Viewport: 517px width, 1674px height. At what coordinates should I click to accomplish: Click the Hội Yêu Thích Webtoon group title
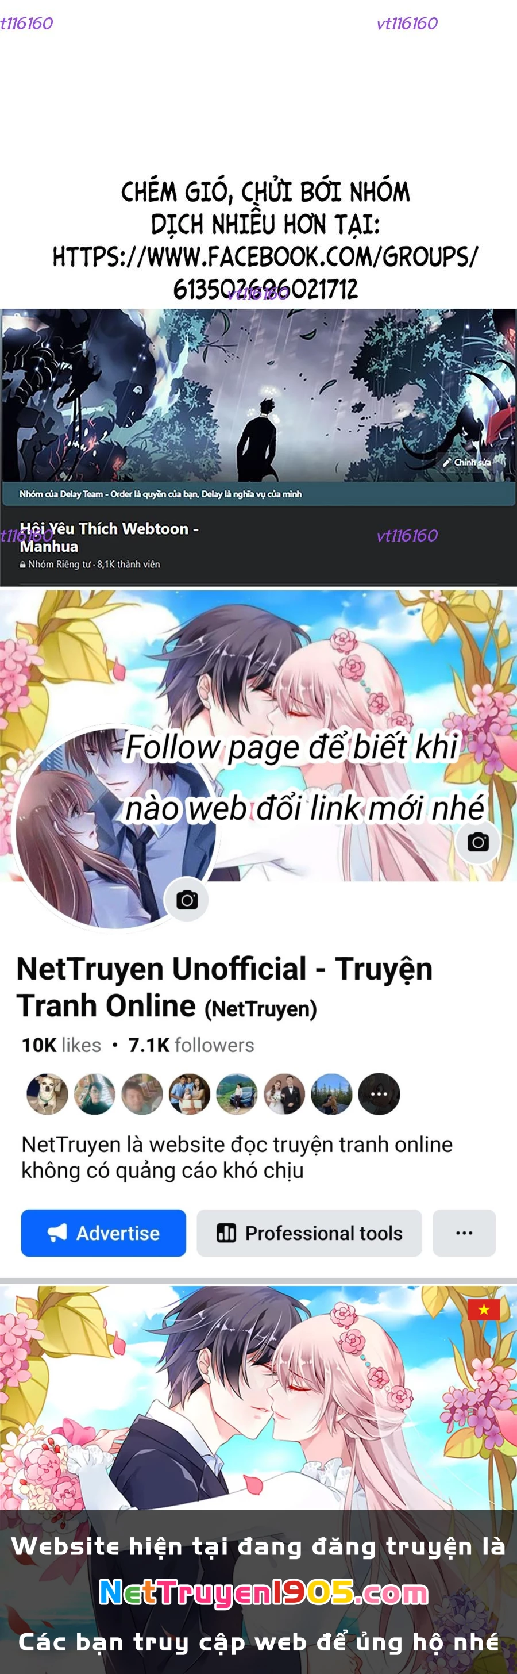coord(109,537)
